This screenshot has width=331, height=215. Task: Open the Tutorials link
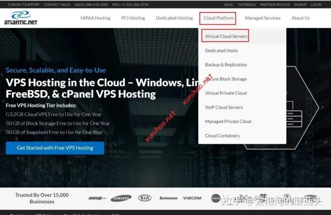pyautogui.click(x=247, y=5)
